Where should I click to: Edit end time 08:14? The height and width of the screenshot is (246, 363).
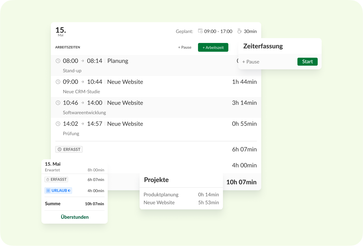[95, 61]
